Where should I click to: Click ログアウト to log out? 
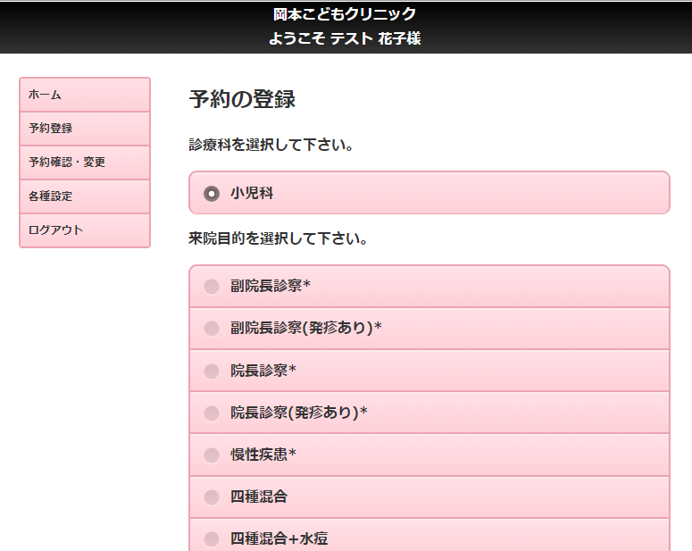coord(85,230)
